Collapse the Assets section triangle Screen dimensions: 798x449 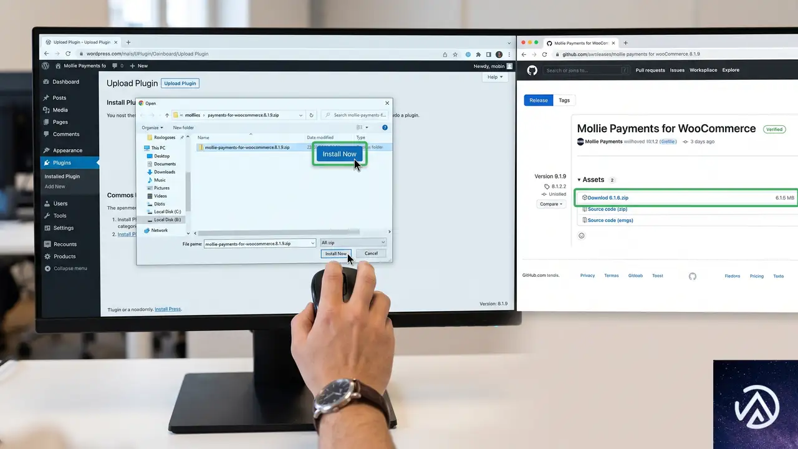pos(579,180)
